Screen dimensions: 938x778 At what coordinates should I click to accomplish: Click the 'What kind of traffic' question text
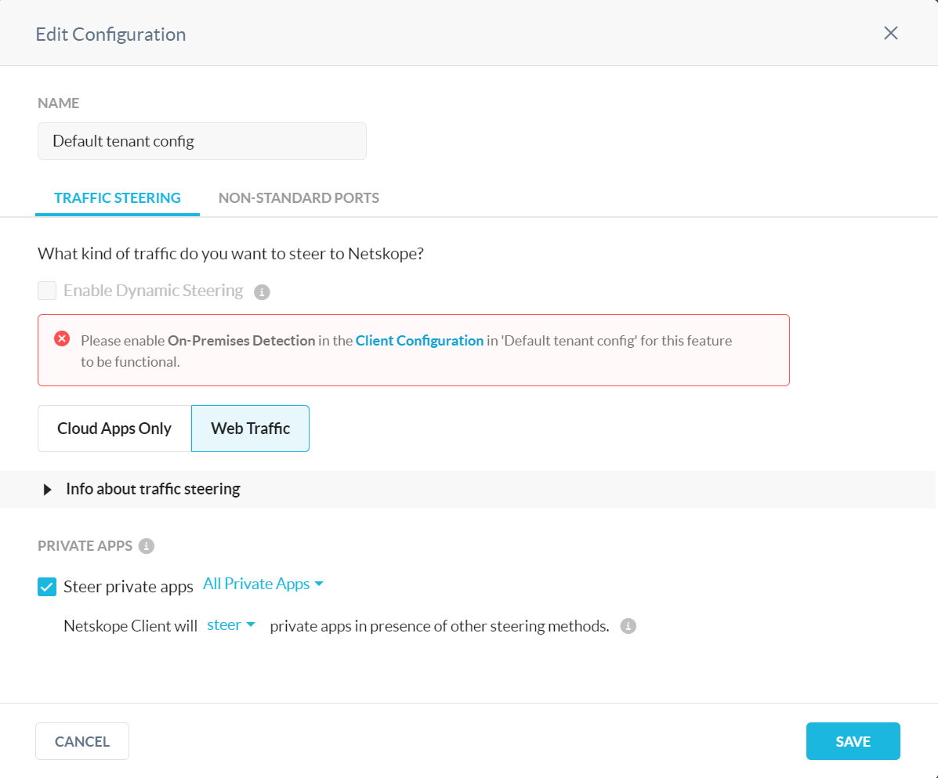point(230,254)
